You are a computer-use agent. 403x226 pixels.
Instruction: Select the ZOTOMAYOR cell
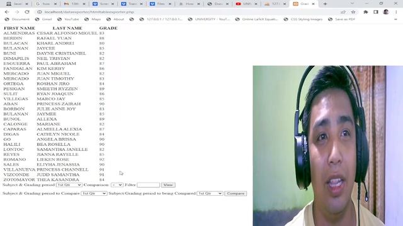click(19, 180)
